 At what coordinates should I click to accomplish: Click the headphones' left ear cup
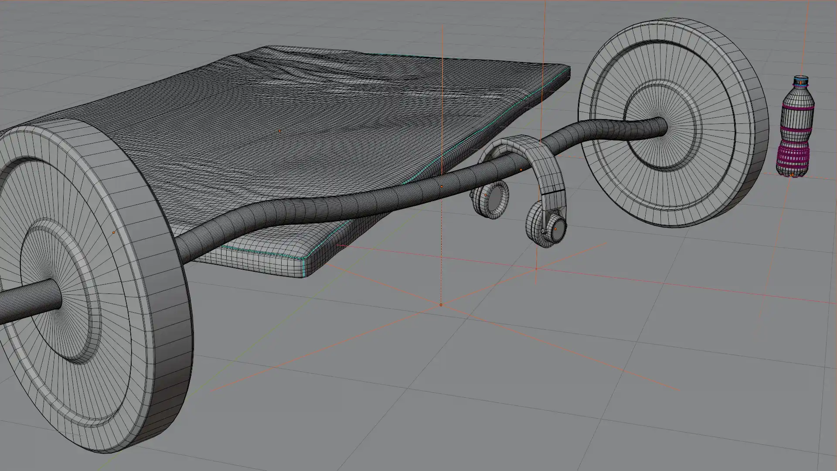point(490,198)
